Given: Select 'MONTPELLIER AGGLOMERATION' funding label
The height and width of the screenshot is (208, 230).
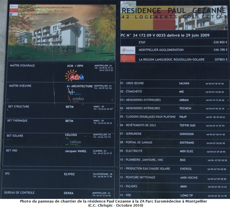Looking at the screenshot, I should click(161, 50).
